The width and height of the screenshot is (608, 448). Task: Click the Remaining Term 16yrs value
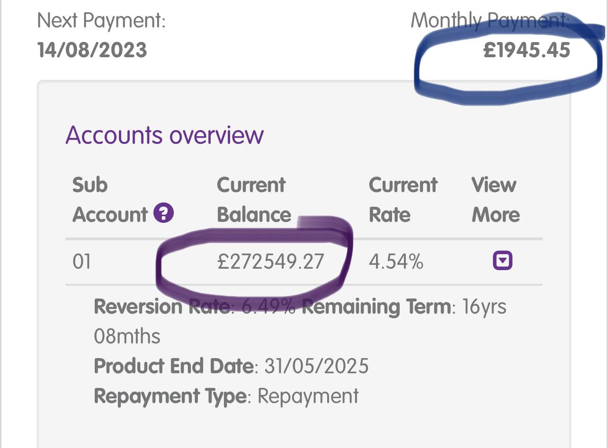point(485,307)
